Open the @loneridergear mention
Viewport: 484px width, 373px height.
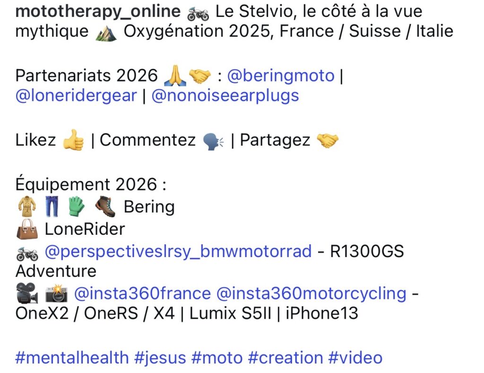point(76,95)
